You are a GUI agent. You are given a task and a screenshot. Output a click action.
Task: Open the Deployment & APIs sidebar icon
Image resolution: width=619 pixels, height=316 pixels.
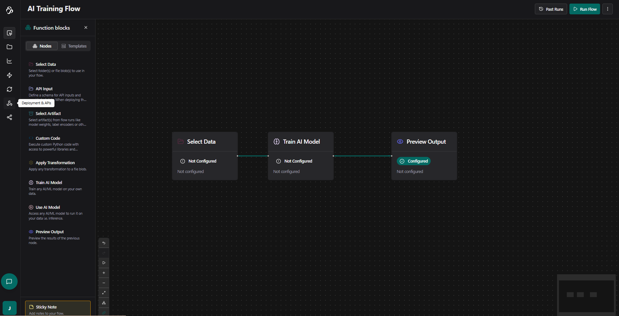point(9,103)
